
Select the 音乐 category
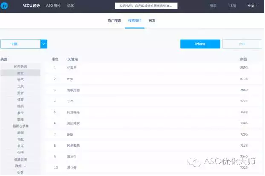click(x=20, y=146)
